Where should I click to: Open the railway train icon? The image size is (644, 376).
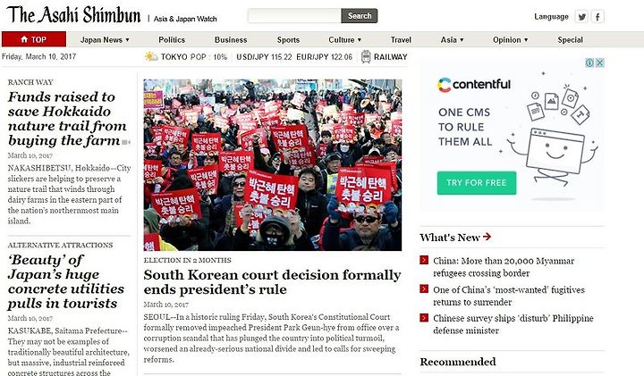click(366, 56)
